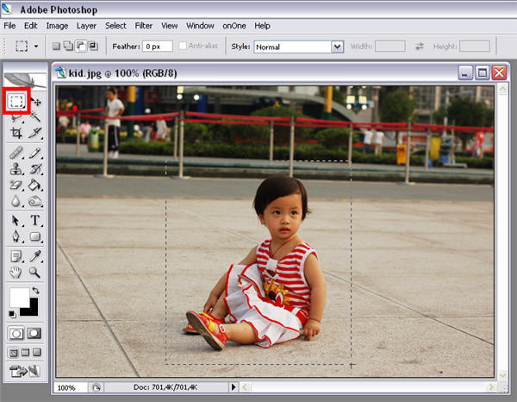The image size is (517, 402).
Task: Click the Feather input field
Action: click(x=159, y=47)
